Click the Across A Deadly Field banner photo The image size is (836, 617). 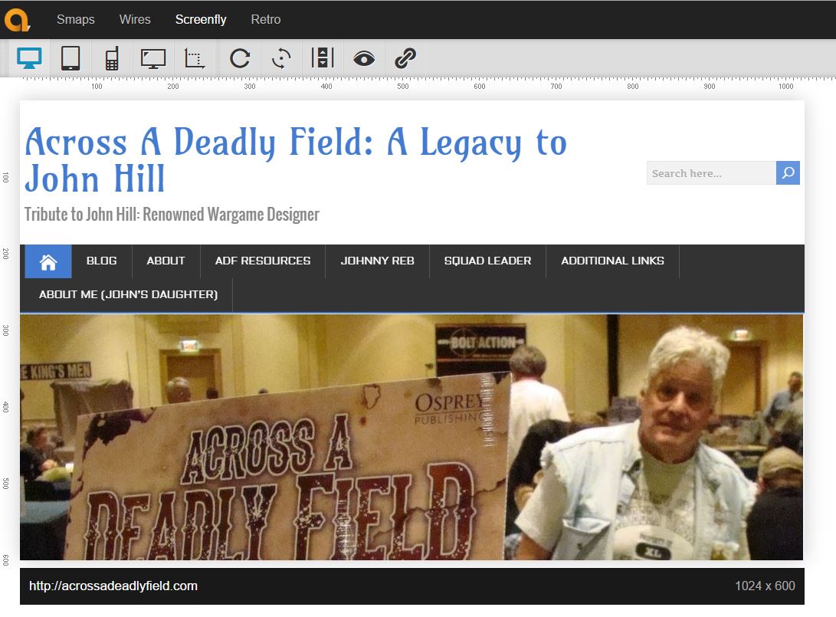[x=411, y=438]
